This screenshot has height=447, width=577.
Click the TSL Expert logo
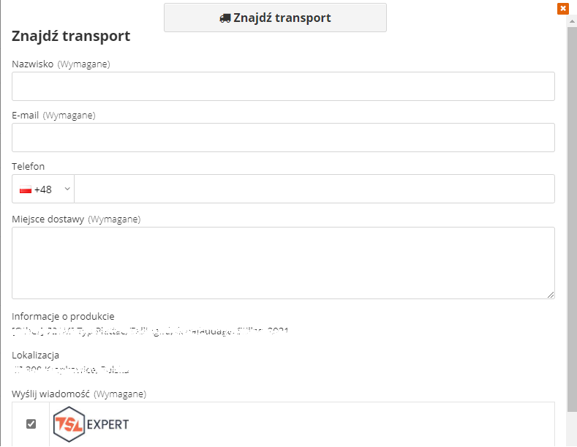click(91, 424)
